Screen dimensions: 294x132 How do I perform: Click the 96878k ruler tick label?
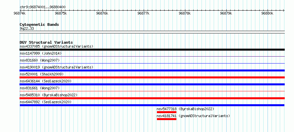pos(185,13)
